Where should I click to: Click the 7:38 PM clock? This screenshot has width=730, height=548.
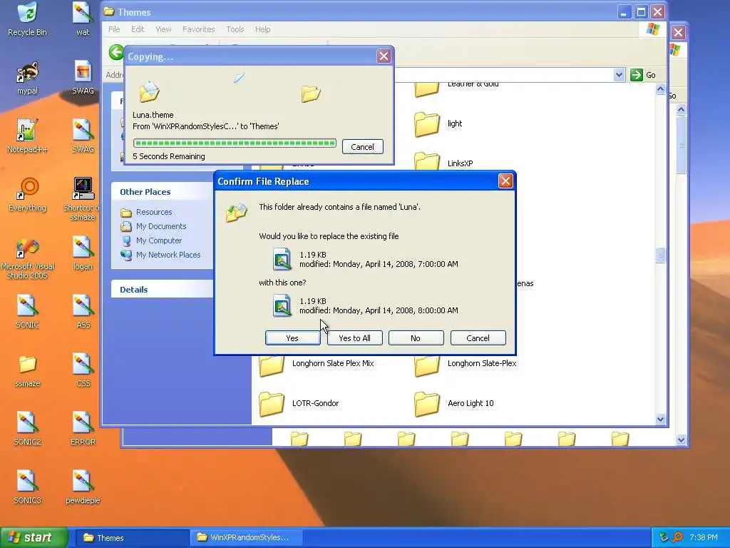704,537
